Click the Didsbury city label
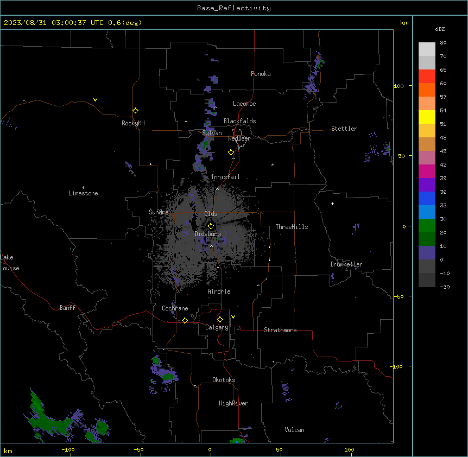The width and height of the screenshot is (468, 457). point(208,234)
